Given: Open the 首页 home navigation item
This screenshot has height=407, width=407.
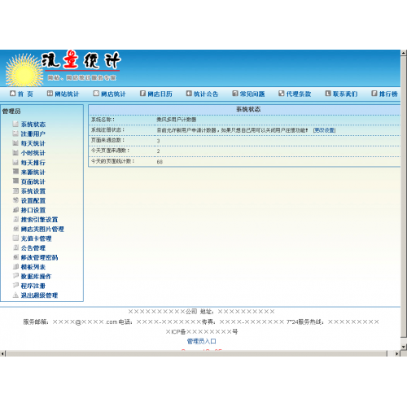Looking at the screenshot, I should coord(21,94).
